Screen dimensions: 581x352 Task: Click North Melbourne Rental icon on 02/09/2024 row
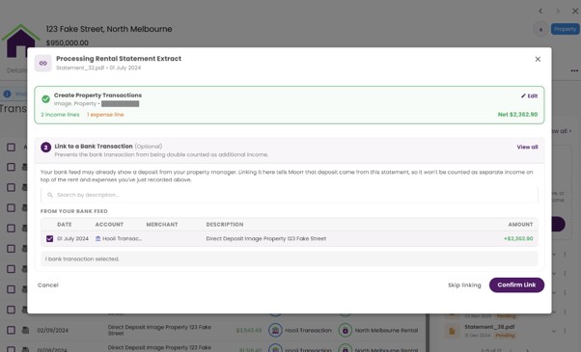click(x=346, y=330)
